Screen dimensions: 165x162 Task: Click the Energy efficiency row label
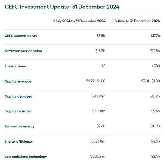(19, 141)
